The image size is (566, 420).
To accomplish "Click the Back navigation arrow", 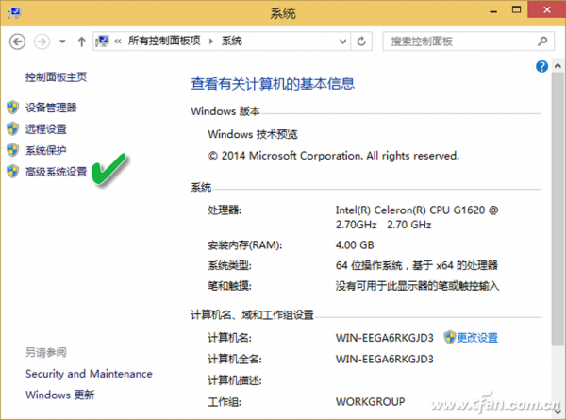I will 17,42.
